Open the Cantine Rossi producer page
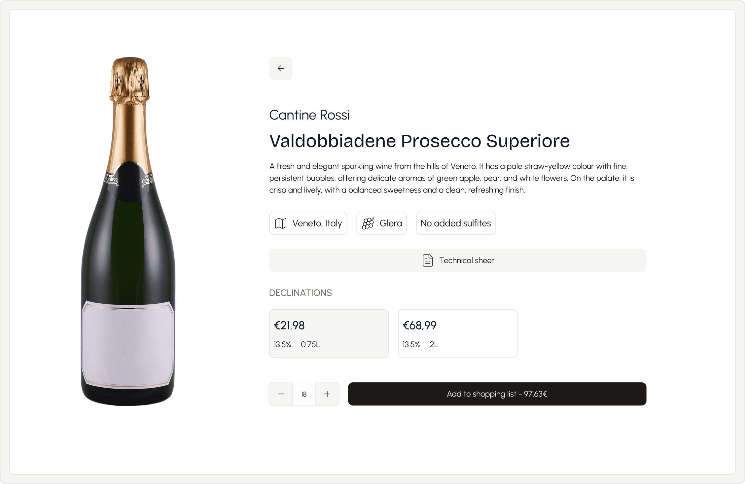 click(309, 115)
